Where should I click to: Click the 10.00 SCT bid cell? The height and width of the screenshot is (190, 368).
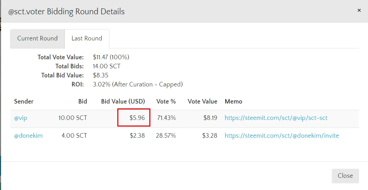[72, 118]
